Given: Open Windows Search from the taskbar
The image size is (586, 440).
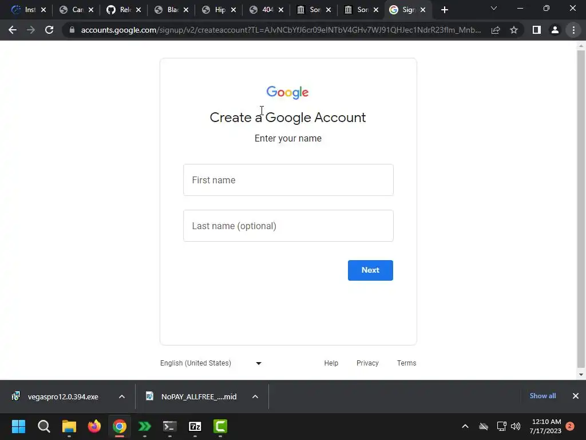Looking at the screenshot, I should pos(43,426).
